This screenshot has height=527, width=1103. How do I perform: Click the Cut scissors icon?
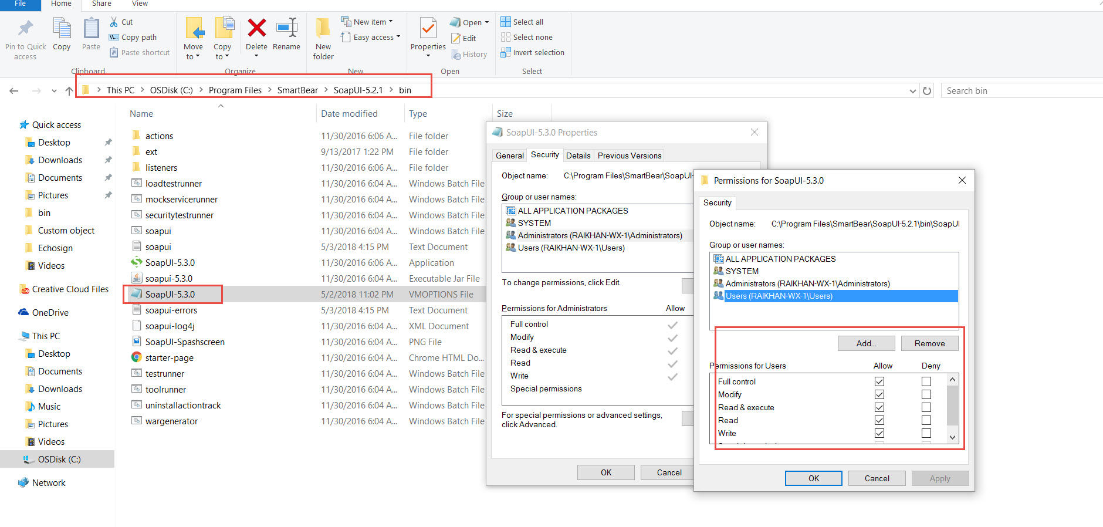point(114,22)
